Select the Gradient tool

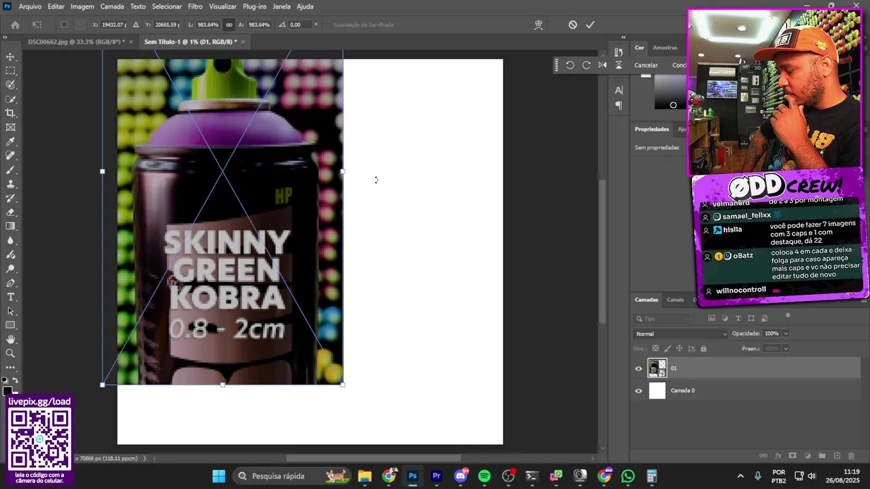(x=10, y=226)
